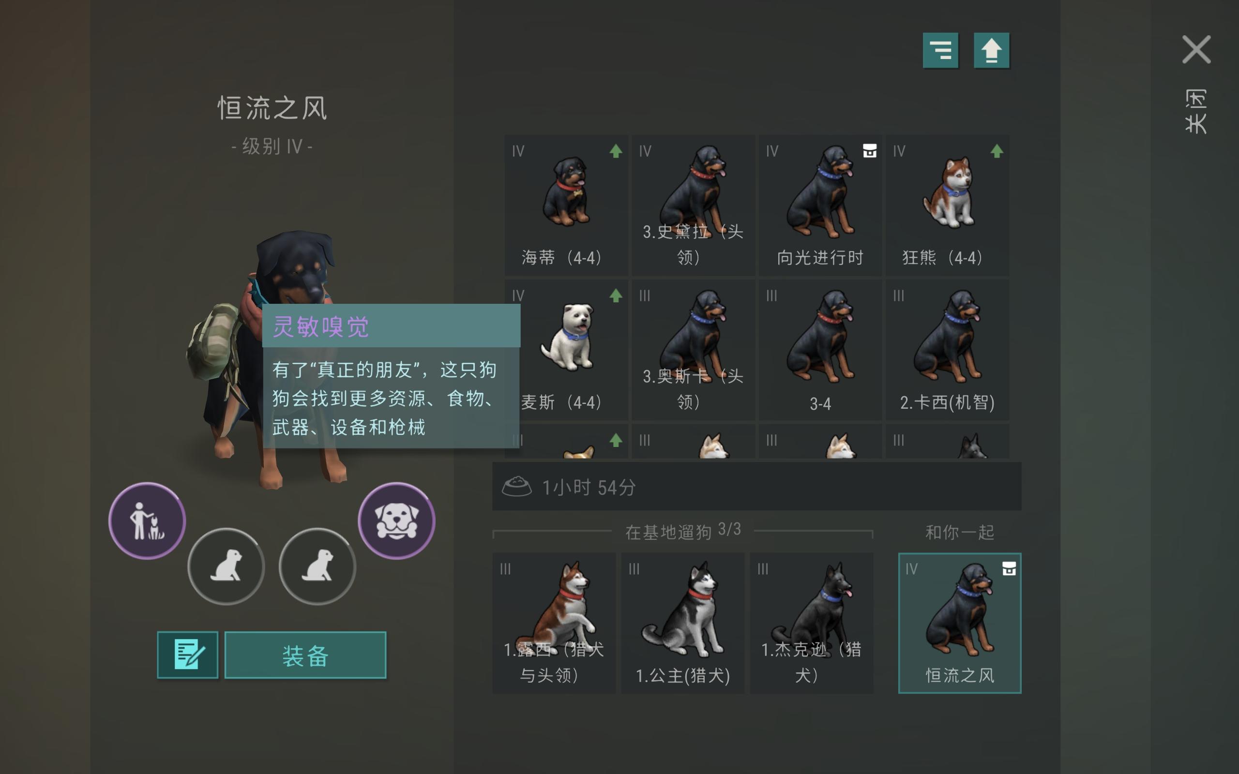The height and width of the screenshot is (774, 1239).
Task: Click the dog food bowl timer icon
Action: tap(516, 486)
